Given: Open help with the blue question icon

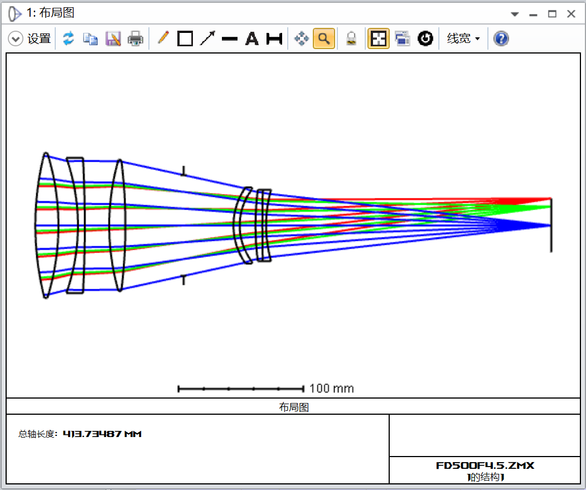Looking at the screenshot, I should 501,38.
